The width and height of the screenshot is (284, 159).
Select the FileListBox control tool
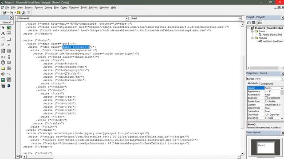coord(9,68)
